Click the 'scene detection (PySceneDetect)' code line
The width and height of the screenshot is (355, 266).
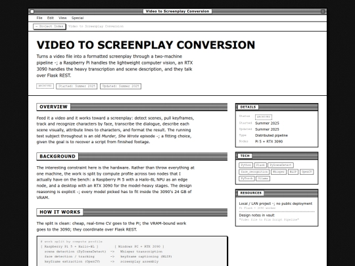tap(75, 252)
